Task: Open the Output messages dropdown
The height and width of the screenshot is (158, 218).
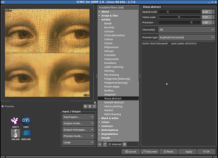Action: [78, 130]
